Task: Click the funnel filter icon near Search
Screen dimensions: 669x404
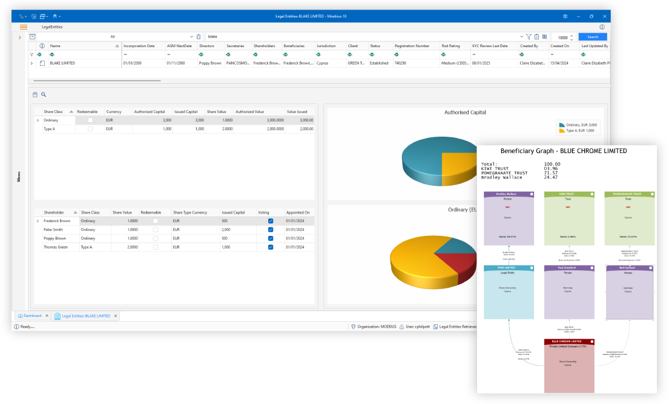Action: (529, 37)
